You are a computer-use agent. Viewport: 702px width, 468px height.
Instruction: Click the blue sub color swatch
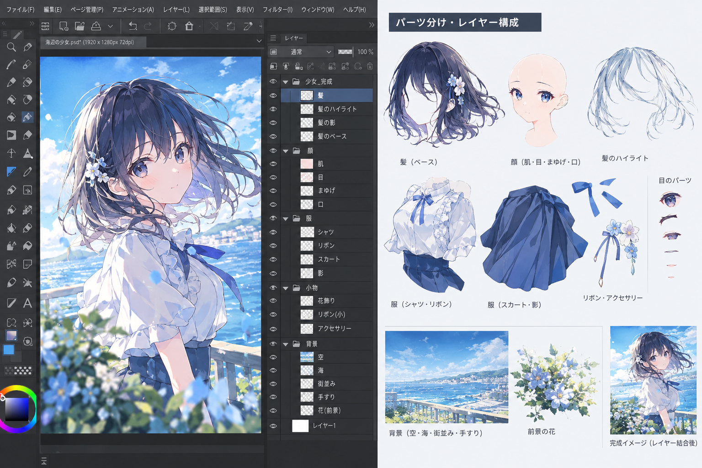coord(9,350)
